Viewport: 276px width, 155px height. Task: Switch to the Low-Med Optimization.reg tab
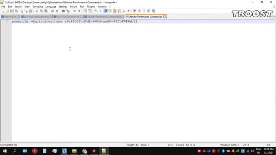[36, 17]
